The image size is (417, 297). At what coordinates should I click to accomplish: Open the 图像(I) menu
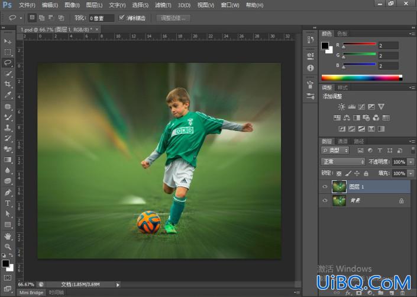point(72,5)
